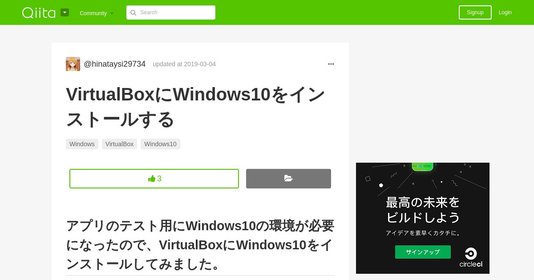Image resolution: width=534 pixels, height=280 pixels.
Task: Click the Signup button
Action: click(475, 12)
